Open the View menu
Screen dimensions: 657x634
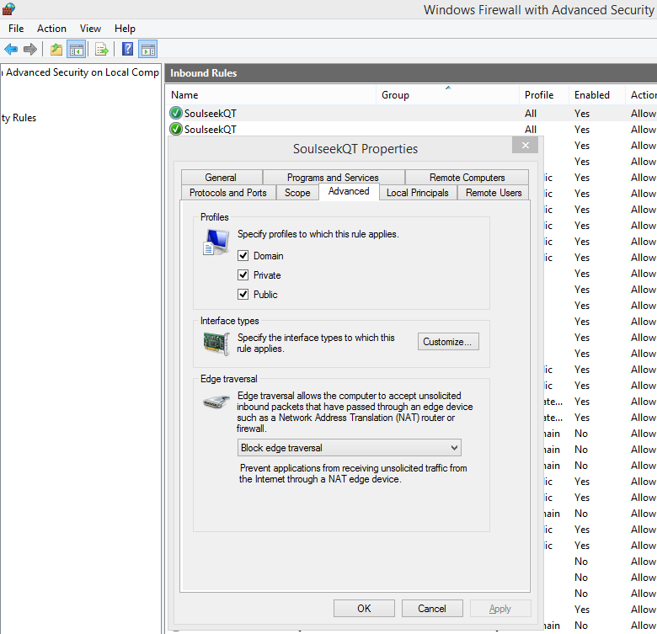click(x=90, y=29)
